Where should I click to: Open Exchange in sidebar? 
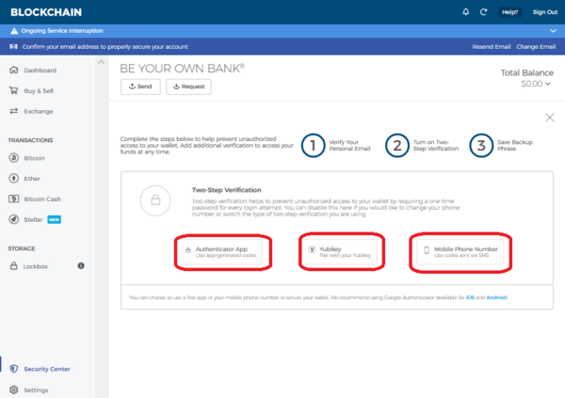tap(39, 111)
